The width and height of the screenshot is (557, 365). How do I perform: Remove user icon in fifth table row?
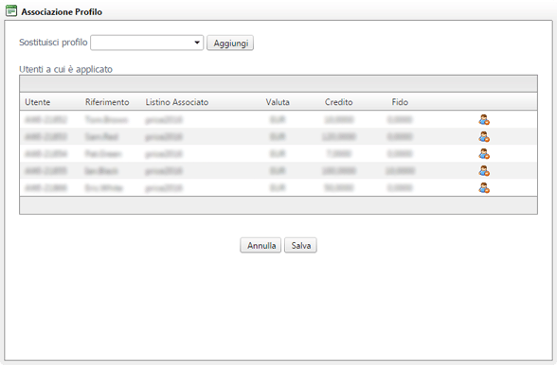point(484,187)
